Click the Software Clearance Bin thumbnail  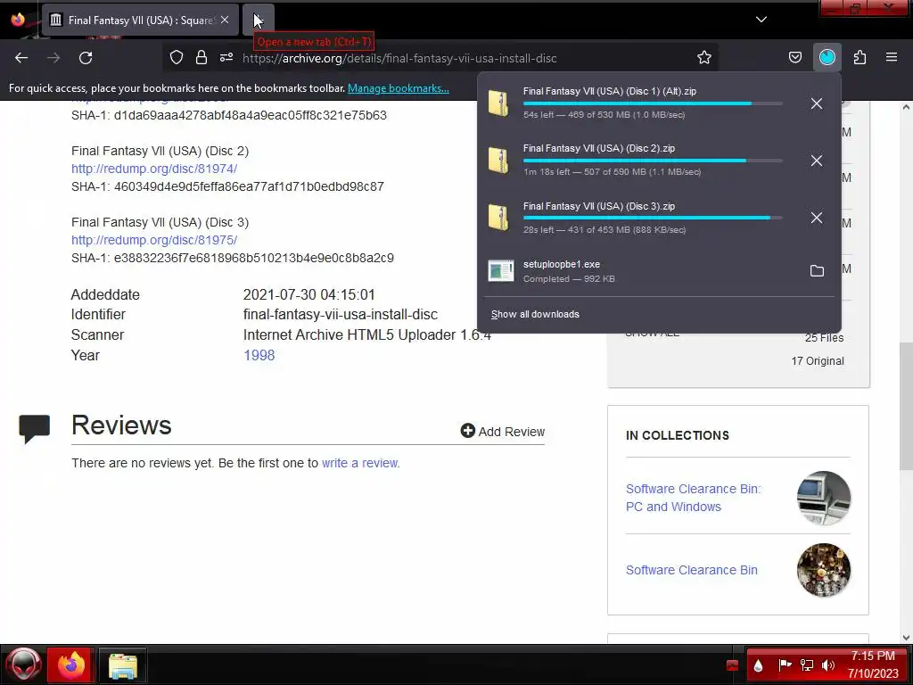pos(823,570)
